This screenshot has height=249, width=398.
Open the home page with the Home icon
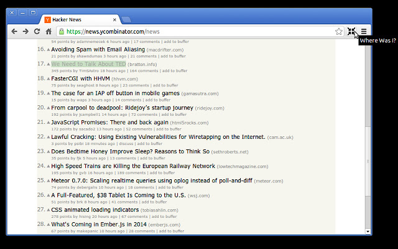coord(49,32)
